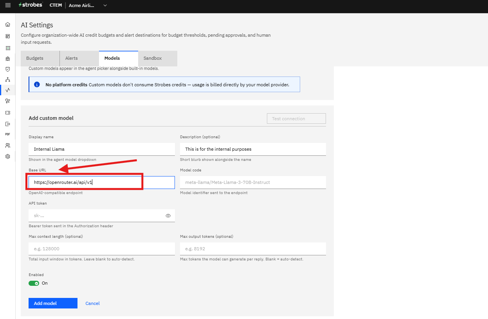The height and width of the screenshot is (319, 488).
Task: Switch to the Budgets tab
Action: pyautogui.click(x=40, y=58)
